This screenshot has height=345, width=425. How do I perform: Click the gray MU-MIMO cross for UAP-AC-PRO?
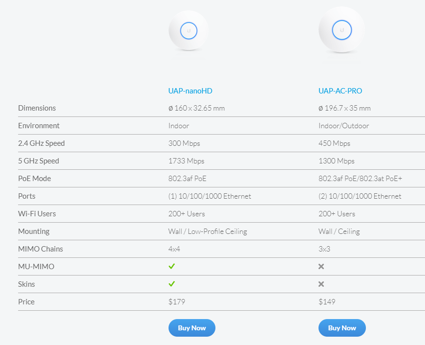pyautogui.click(x=321, y=267)
